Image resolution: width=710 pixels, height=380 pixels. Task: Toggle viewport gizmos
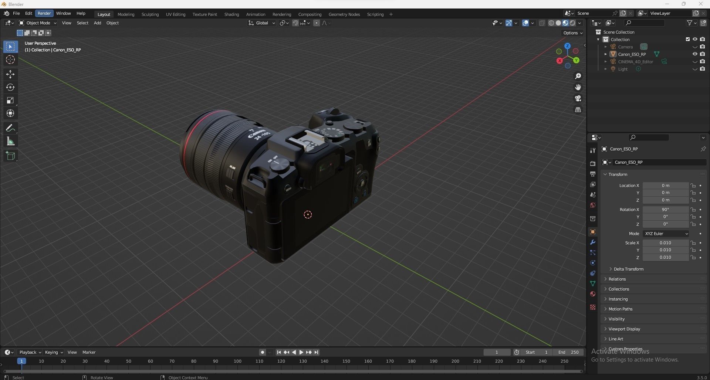pos(509,23)
